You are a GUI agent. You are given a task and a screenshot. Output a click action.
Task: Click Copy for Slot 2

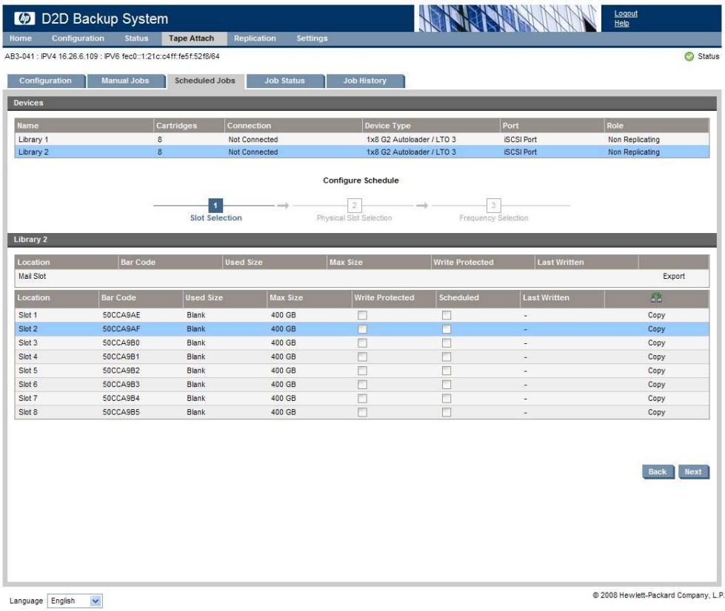pyautogui.click(x=656, y=329)
